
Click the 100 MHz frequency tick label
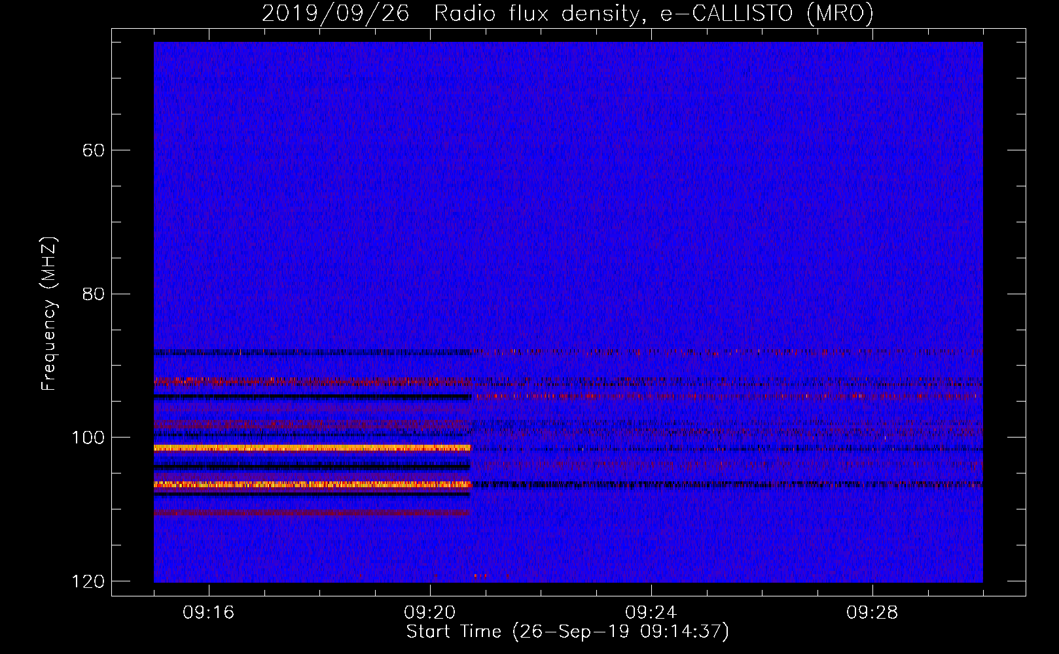(88, 438)
